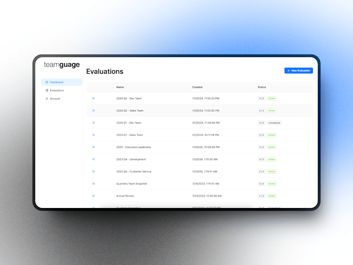Click the Active badge for Annual Review
The width and height of the screenshot is (353, 265).
point(271,196)
